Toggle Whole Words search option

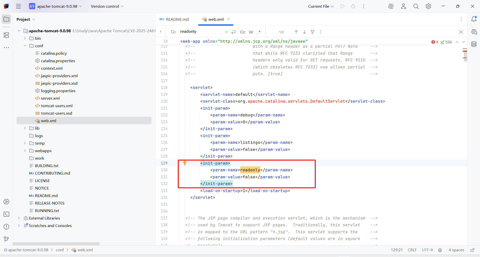[251, 32]
